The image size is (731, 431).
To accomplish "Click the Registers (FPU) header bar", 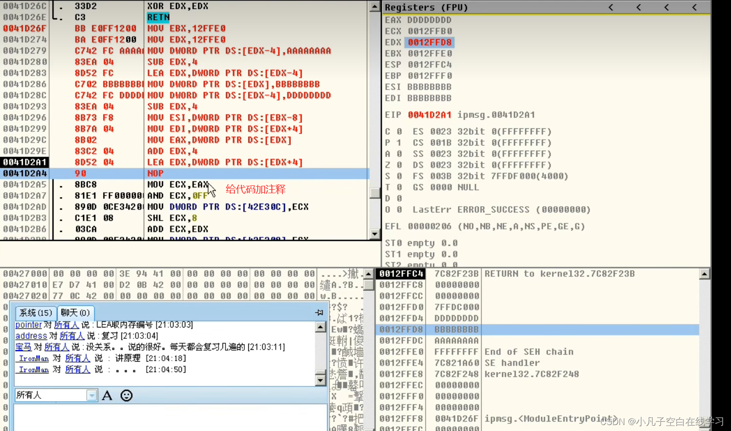I will [547, 7].
